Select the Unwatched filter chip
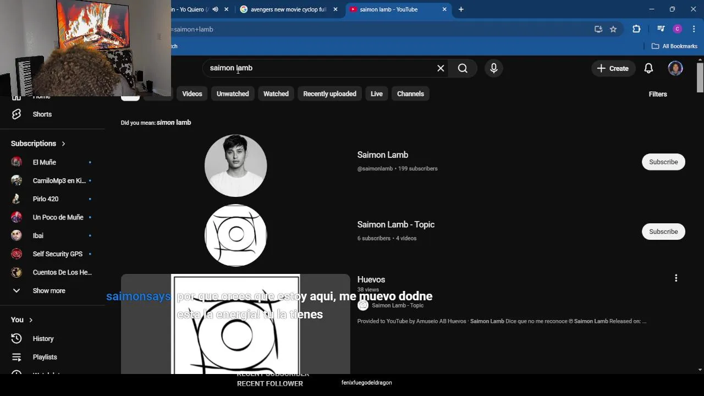Screen dimensions: 704x396 coord(233,94)
